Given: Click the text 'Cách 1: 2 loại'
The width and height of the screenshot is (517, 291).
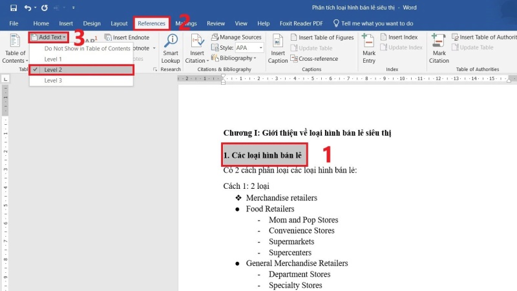Looking at the screenshot, I should point(246,186).
